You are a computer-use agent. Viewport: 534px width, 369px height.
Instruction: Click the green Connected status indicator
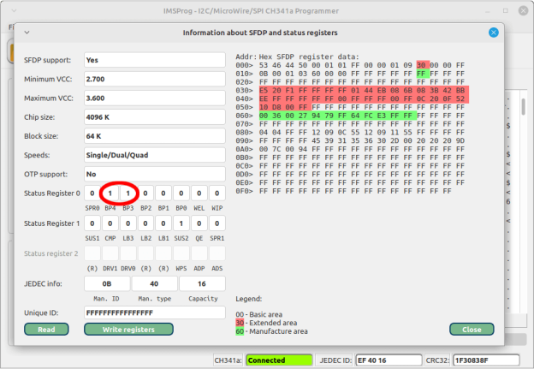click(276, 360)
